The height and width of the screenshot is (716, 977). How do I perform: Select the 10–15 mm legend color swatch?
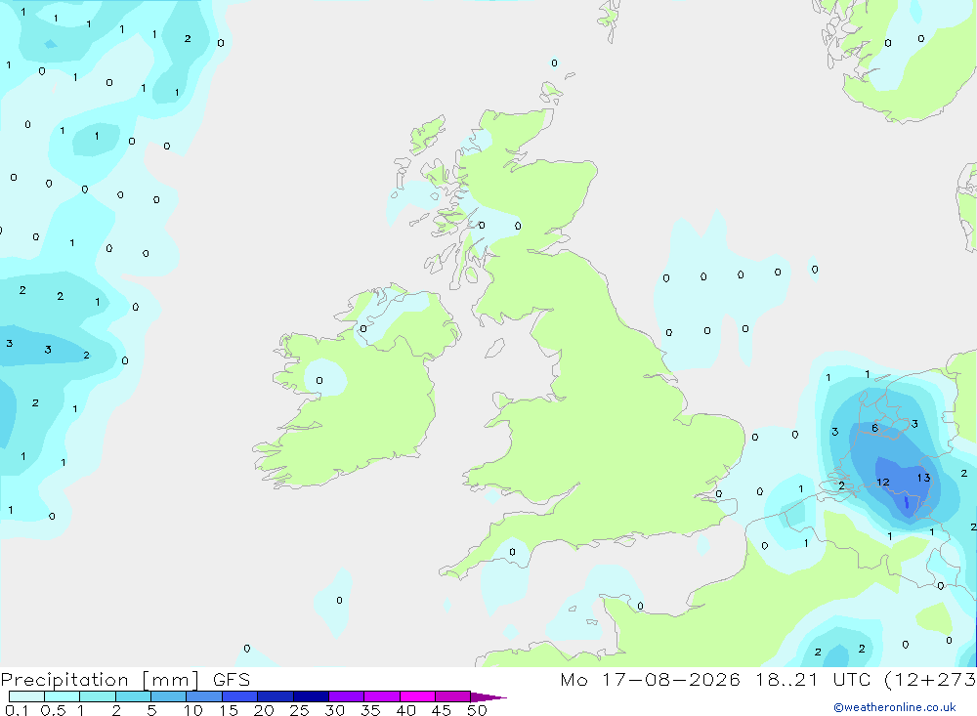click(x=204, y=696)
